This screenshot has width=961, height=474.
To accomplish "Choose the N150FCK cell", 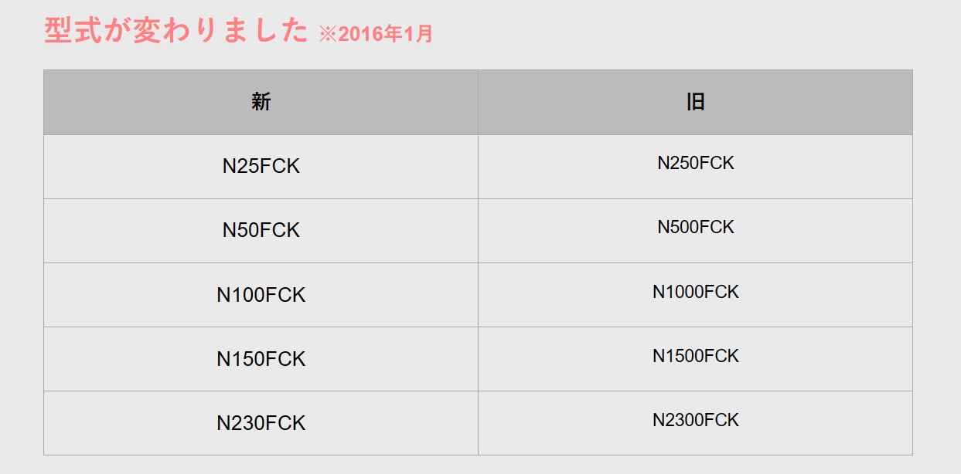I will pyautogui.click(x=261, y=359).
